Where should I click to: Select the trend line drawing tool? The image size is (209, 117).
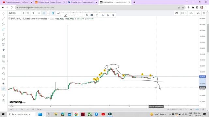[4, 19]
